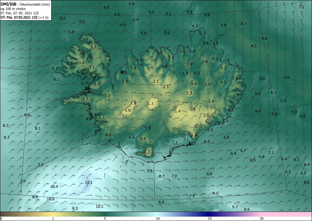Click the 1.5 value label
The image size is (312, 221).
[x=193, y=109]
